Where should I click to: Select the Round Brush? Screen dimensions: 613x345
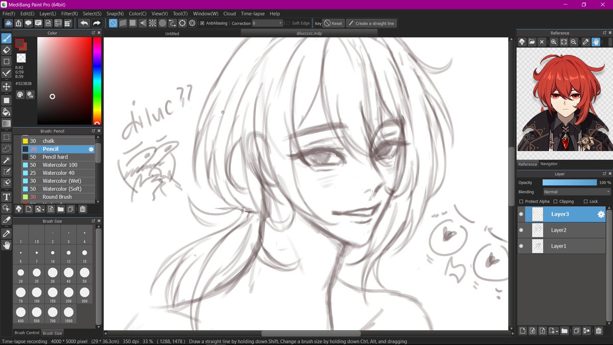tap(58, 197)
